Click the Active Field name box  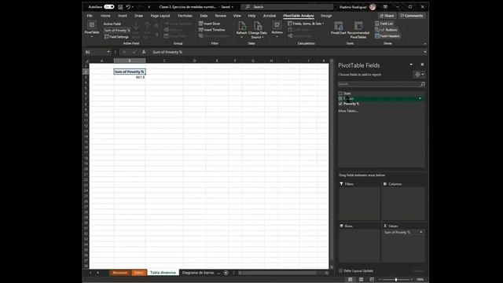click(x=117, y=30)
